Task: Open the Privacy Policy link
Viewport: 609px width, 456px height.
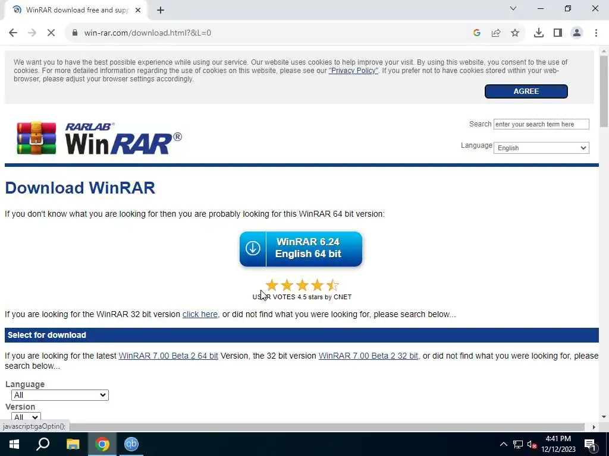Action: click(353, 71)
